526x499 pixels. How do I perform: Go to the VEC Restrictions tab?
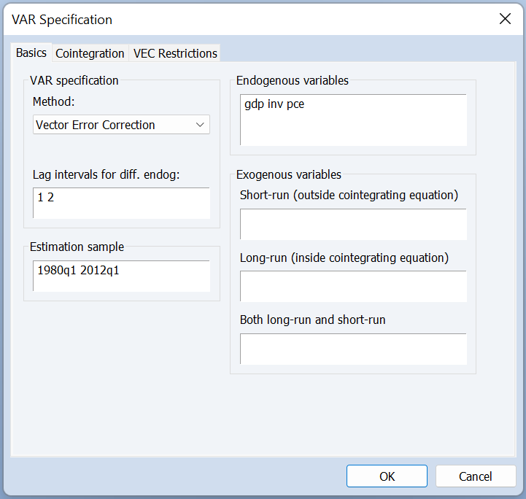point(175,53)
